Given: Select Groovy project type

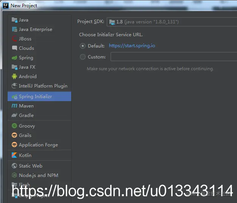Looking at the screenshot, I should pos(39,126).
